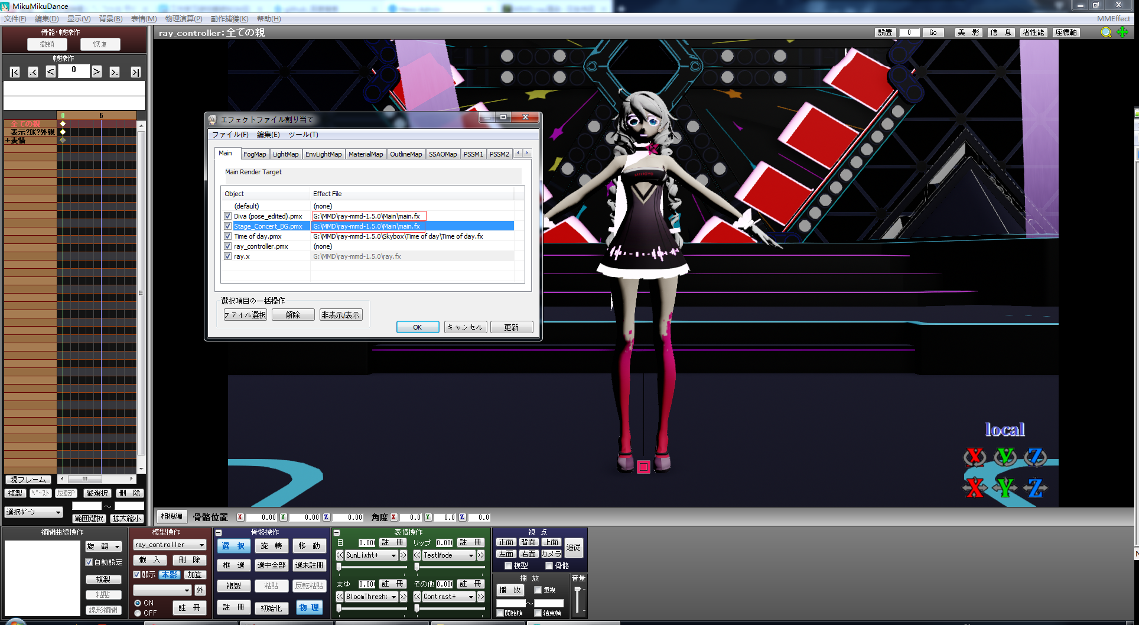This screenshot has width=1139, height=625.
Task: Toggle ray_controller.pmx checkbox
Action: pos(227,246)
